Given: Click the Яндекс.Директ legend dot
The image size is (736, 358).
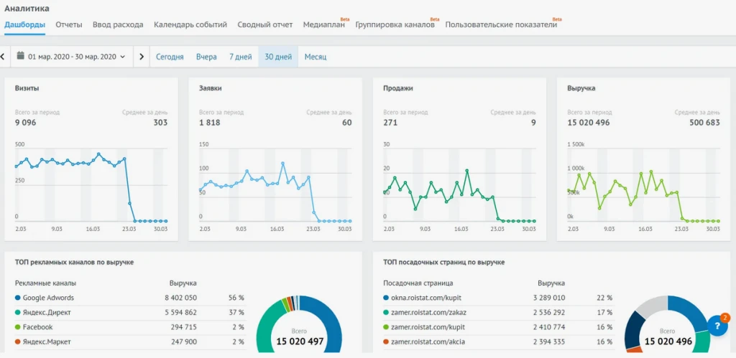Looking at the screenshot, I should [17, 312].
